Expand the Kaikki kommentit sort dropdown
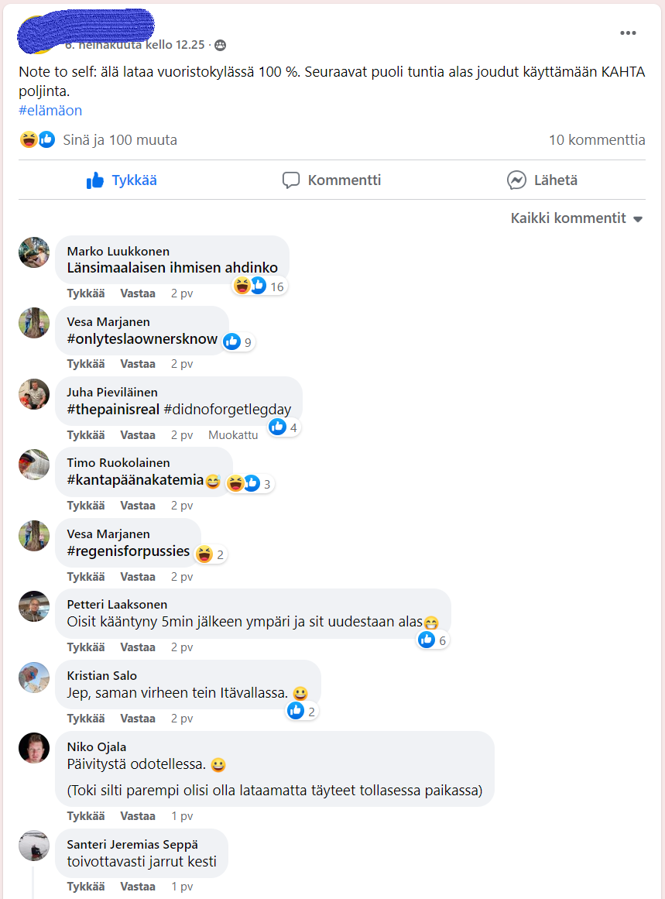 577,218
